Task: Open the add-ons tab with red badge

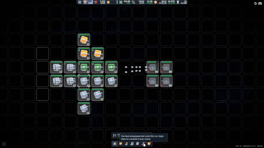Action: [x=144, y=144]
